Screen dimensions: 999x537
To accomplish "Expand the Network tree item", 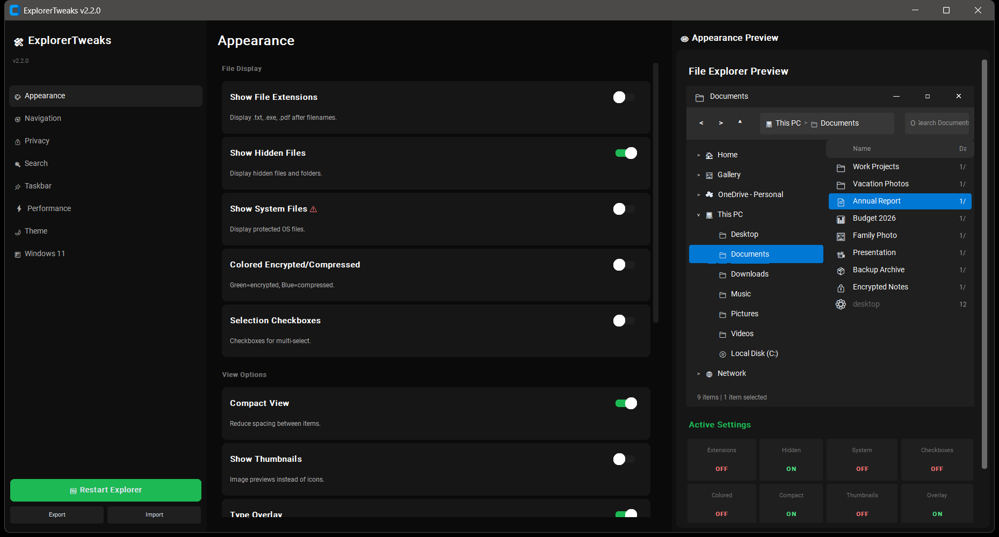I will click(x=698, y=373).
